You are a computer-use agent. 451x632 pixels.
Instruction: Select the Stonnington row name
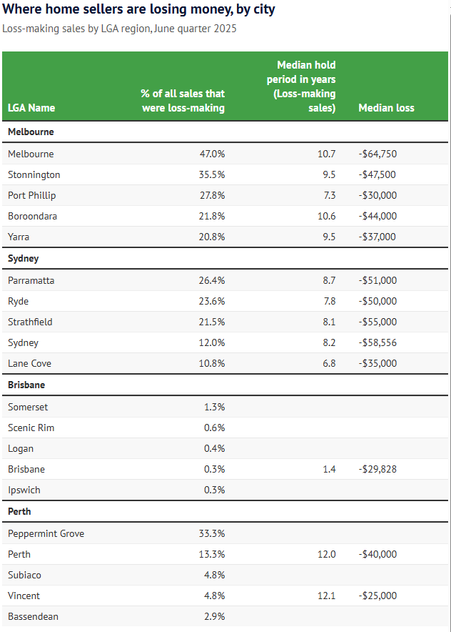tap(34, 175)
